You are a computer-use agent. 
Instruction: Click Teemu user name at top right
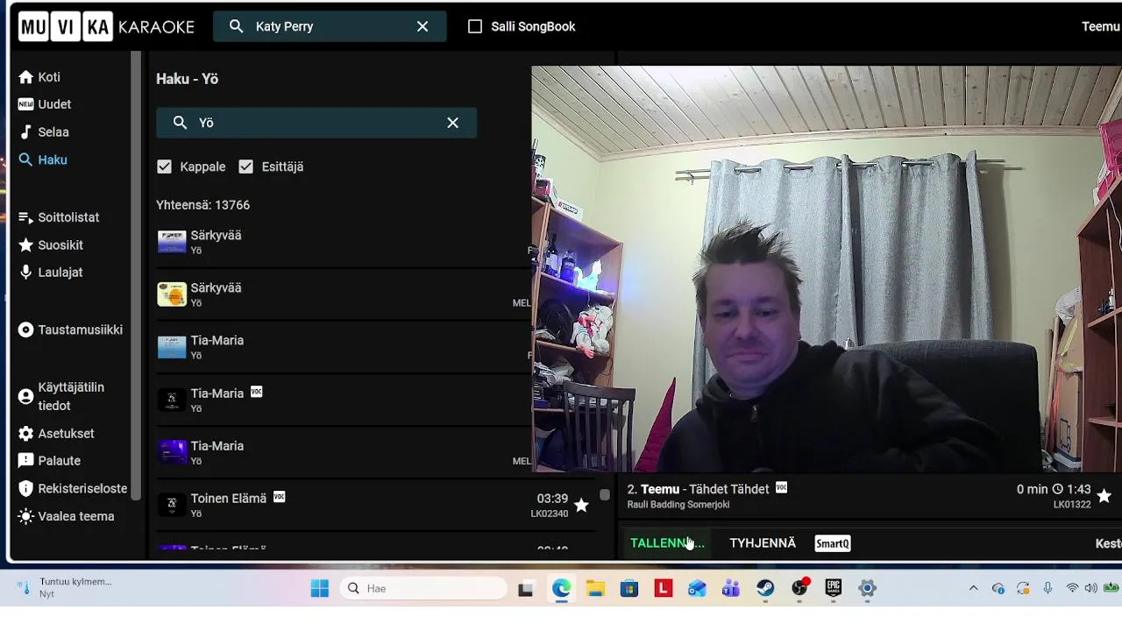tap(1101, 26)
